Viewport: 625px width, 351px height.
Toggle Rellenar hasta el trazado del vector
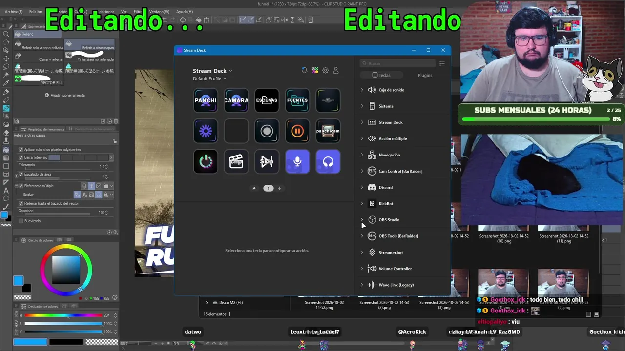tap(21, 203)
